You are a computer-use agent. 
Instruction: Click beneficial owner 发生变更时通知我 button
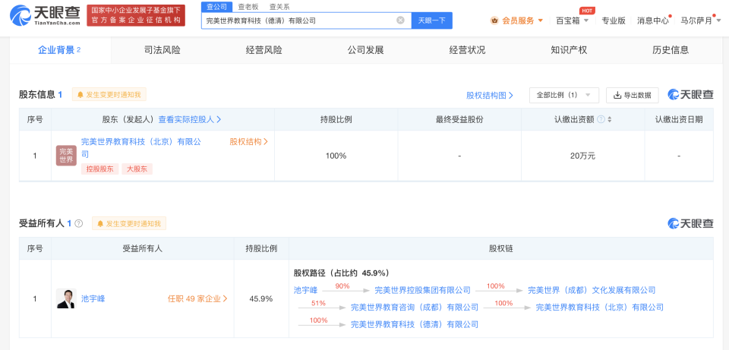129,223
